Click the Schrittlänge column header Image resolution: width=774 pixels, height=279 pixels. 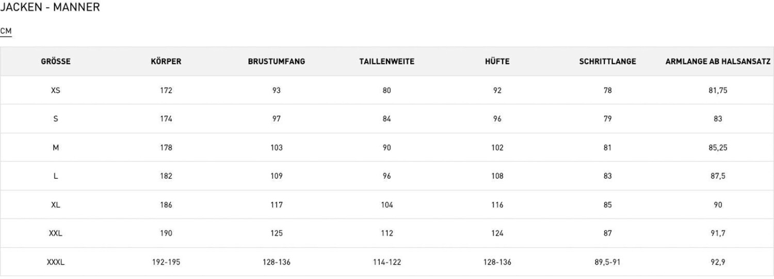click(x=607, y=62)
